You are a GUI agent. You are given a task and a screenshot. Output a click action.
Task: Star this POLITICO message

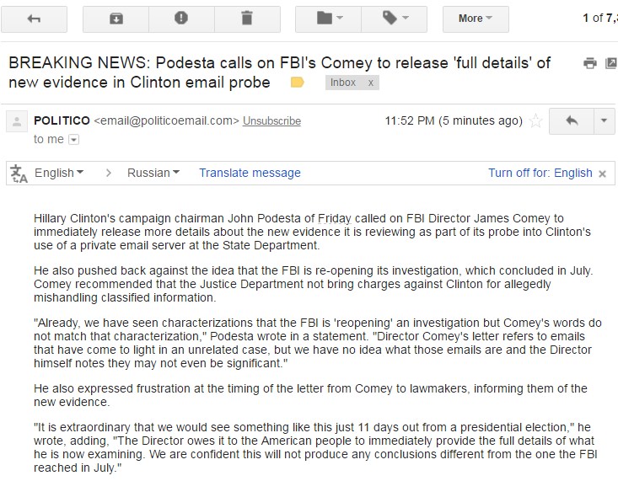click(535, 120)
